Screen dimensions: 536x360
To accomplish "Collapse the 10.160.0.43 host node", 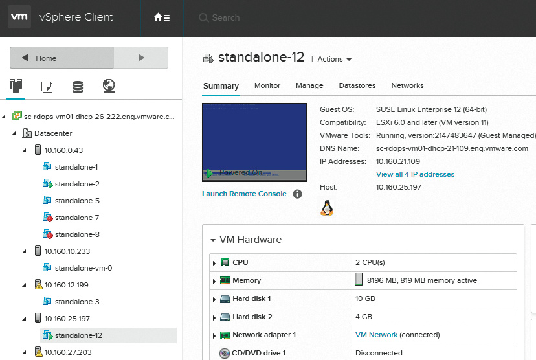I will (x=25, y=150).
